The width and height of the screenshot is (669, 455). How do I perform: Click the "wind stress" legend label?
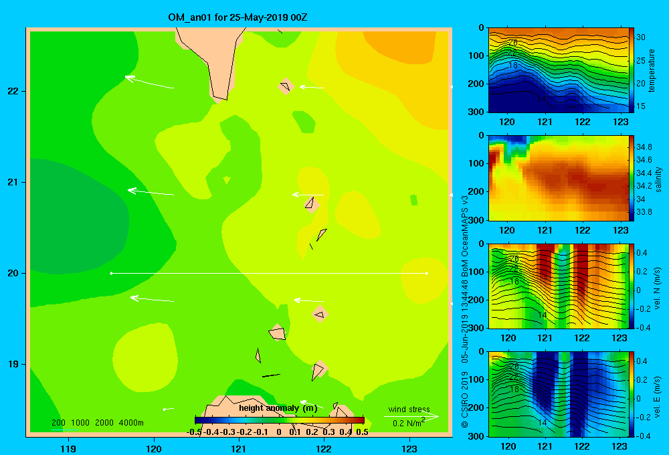pyautogui.click(x=409, y=409)
